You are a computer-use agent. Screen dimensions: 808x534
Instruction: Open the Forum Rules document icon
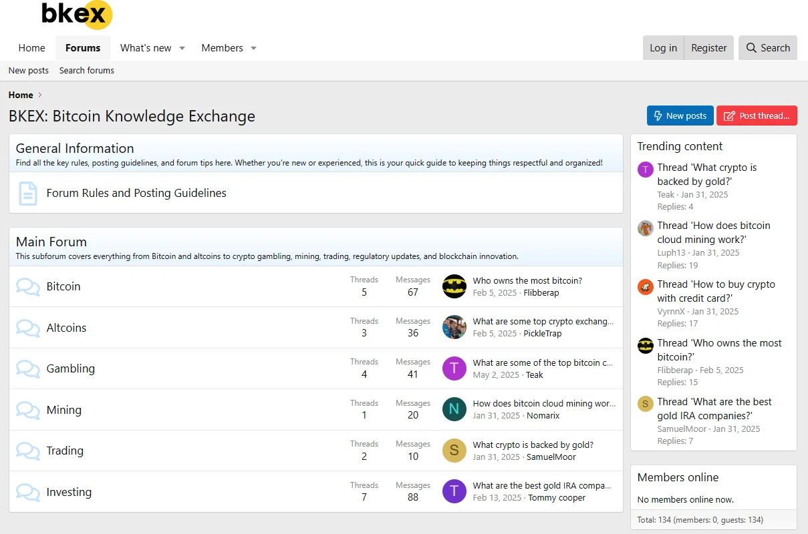(x=27, y=193)
